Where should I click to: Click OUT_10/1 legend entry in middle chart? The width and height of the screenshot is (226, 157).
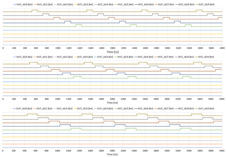[43, 57]
